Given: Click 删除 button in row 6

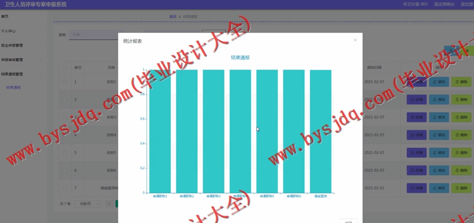Looking at the screenshot, I should point(461,170).
